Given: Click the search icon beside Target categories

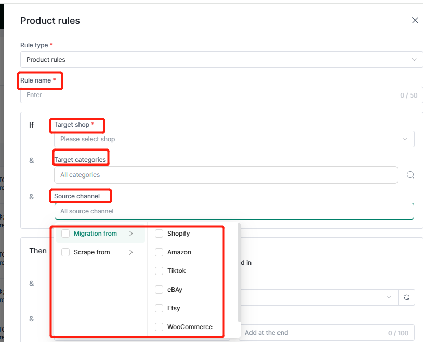Looking at the screenshot, I should point(410,175).
